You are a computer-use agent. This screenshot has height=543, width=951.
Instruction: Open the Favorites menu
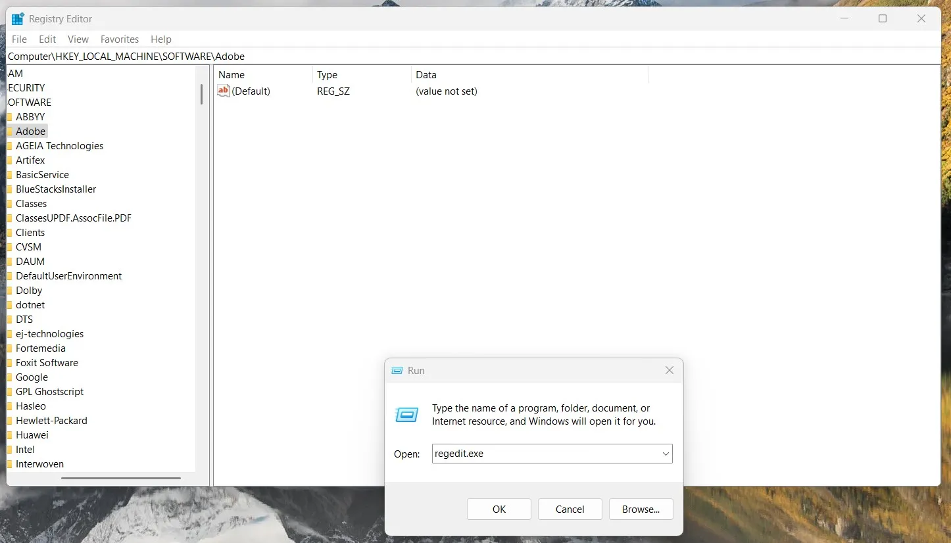pos(119,39)
